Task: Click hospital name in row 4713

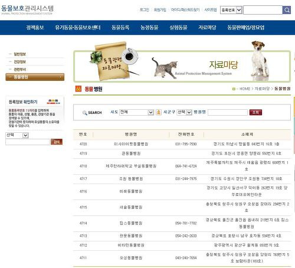Action: 131,236
